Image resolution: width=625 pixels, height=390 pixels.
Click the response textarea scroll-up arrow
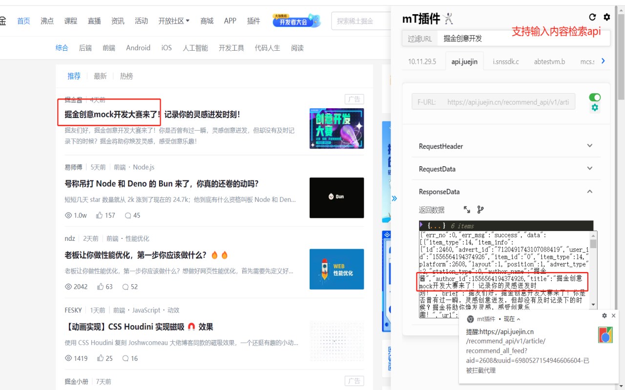pyautogui.click(x=593, y=235)
